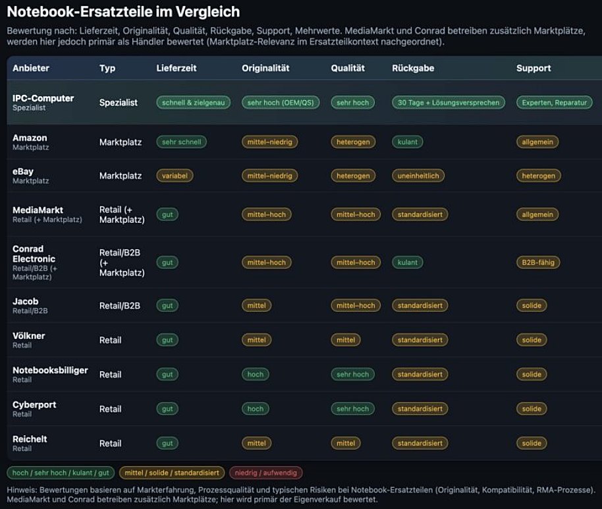This screenshot has height=509, width=602.
Task: Select the eBay vendor row name
Action: [x=23, y=171]
